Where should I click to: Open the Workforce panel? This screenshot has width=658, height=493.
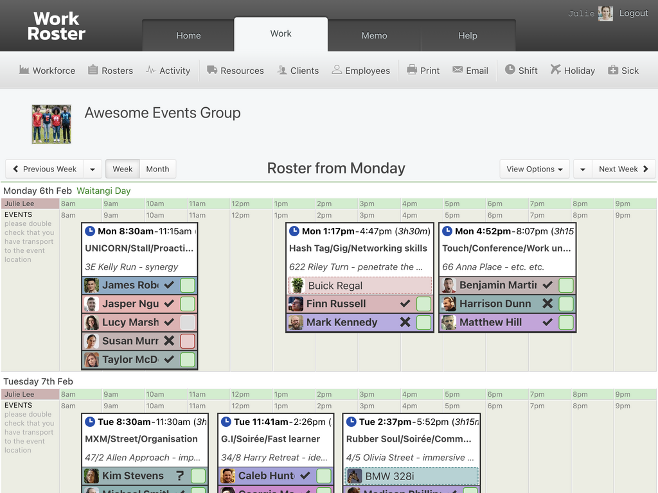tap(47, 71)
